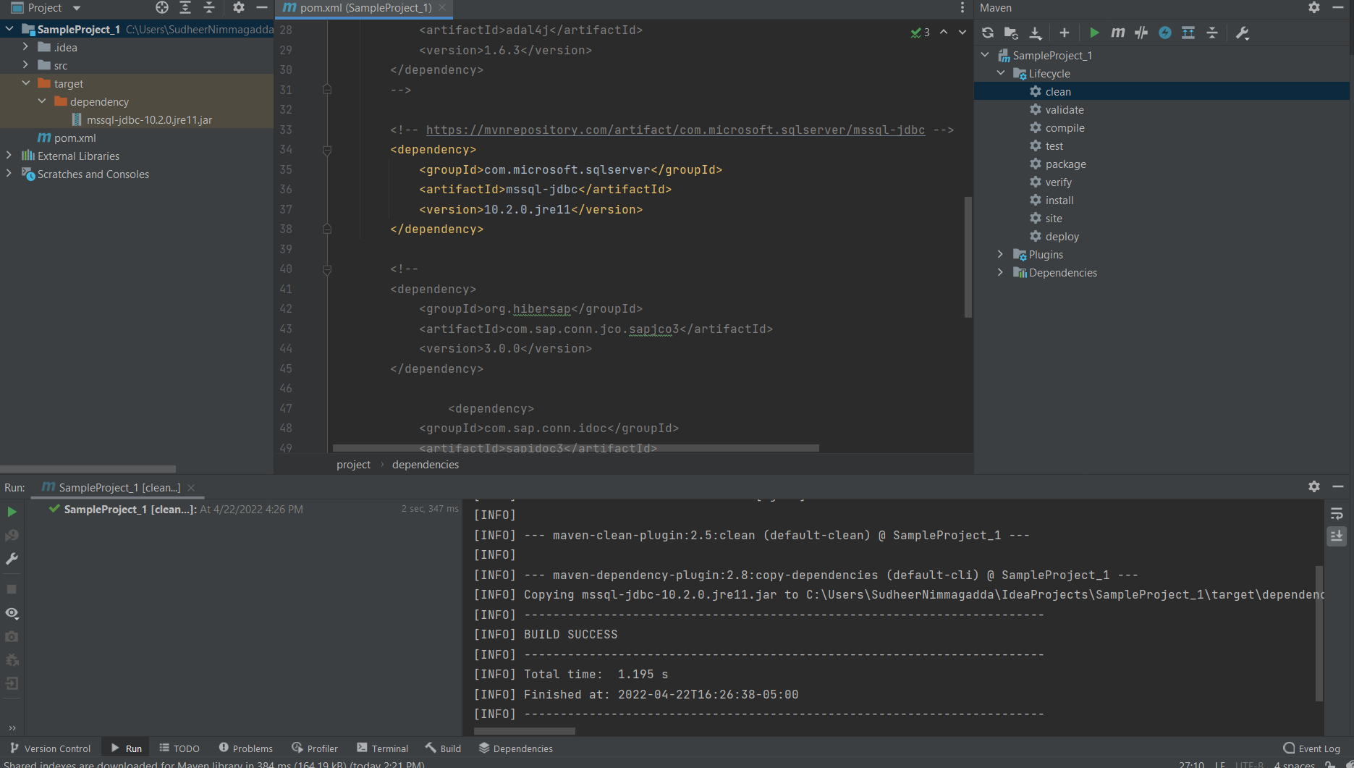The width and height of the screenshot is (1354, 768).
Task: Open the Terminal tool window tab
Action: click(x=383, y=748)
